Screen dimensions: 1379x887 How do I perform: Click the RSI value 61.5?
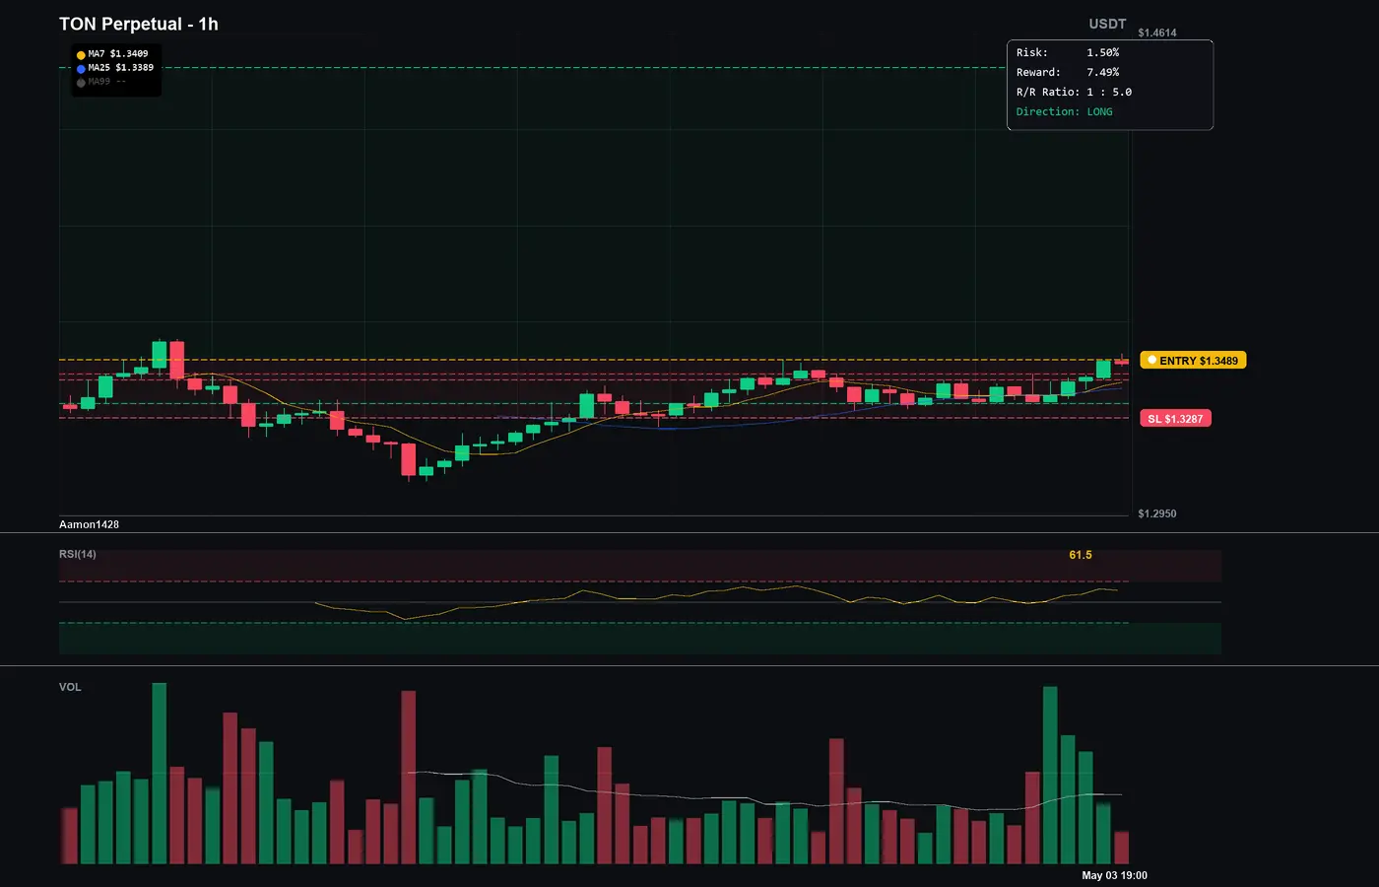click(1081, 555)
